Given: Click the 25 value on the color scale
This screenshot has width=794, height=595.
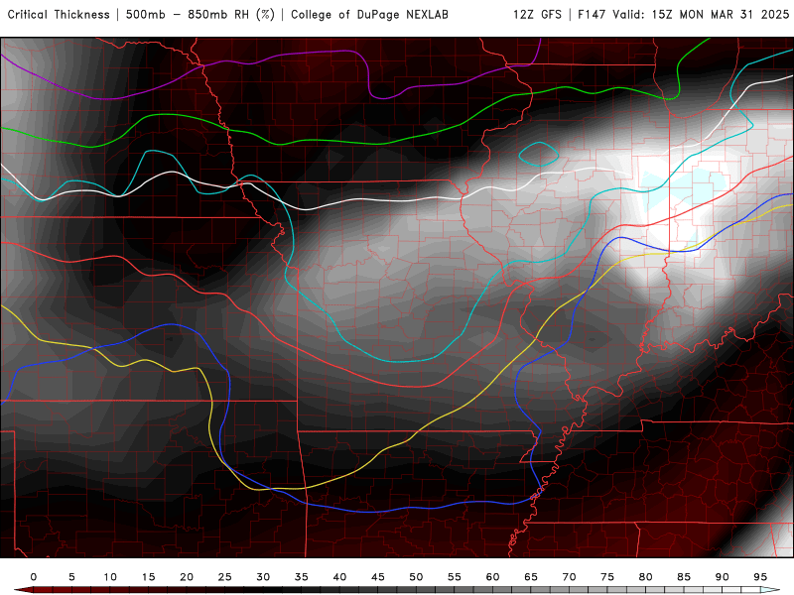Looking at the screenshot, I should (225, 577).
